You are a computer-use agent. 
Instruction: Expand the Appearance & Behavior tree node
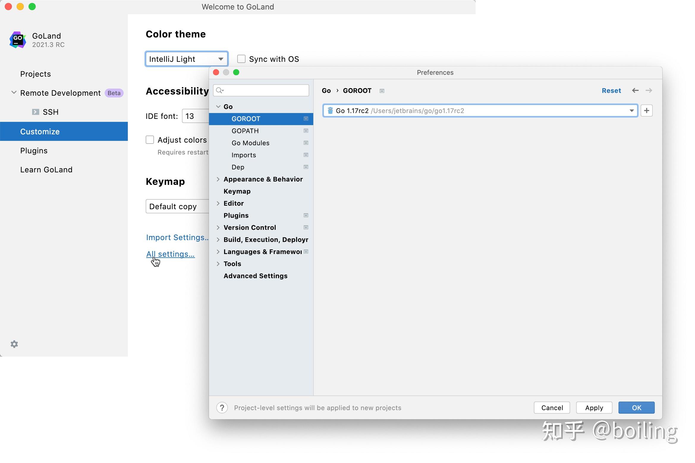click(218, 179)
